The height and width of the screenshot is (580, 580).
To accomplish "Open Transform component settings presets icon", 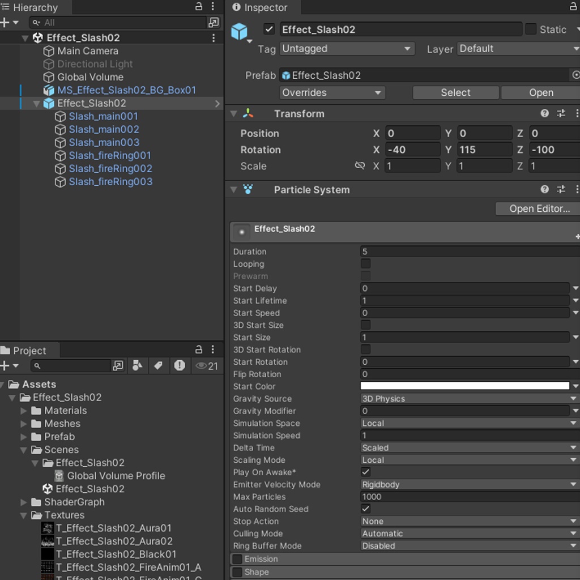I will (561, 113).
